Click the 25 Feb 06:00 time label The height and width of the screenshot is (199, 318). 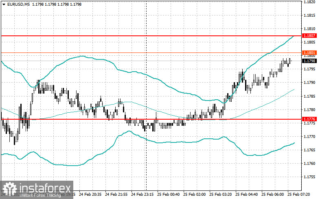point(272,195)
